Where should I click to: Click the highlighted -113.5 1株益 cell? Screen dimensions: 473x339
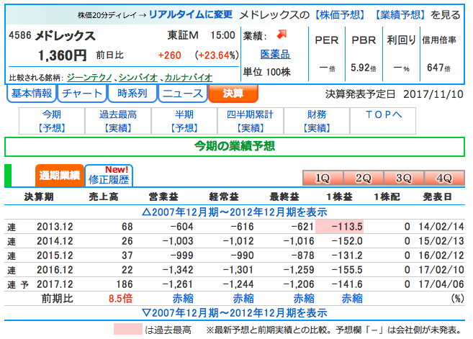point(339,227)
